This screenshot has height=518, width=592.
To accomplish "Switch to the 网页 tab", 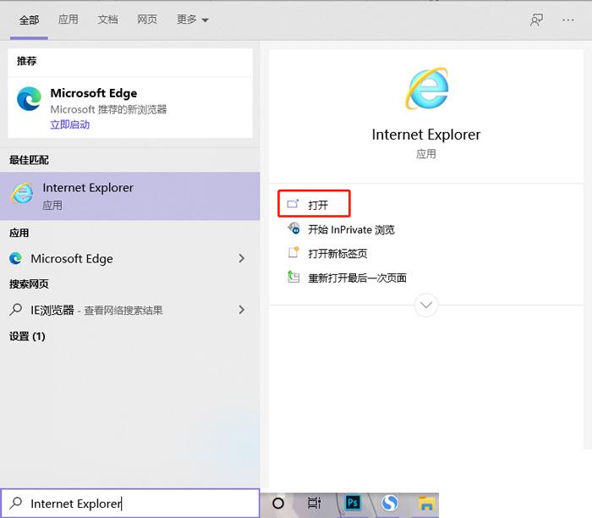I will [147, 19].
